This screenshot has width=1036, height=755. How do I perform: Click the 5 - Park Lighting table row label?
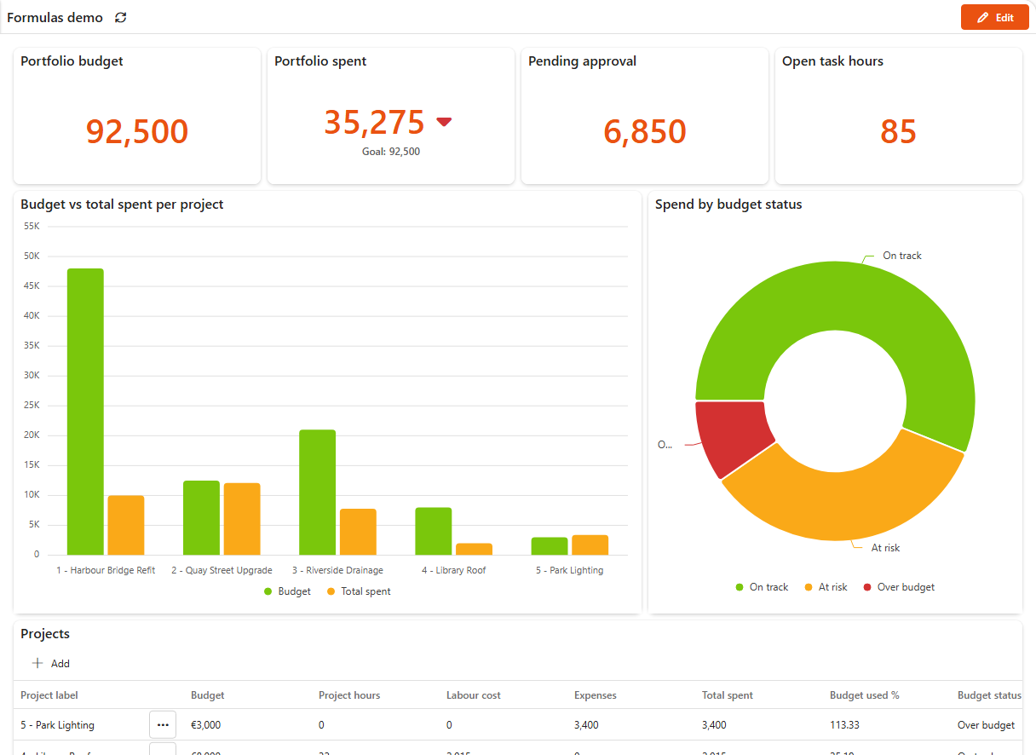point(58,725)
